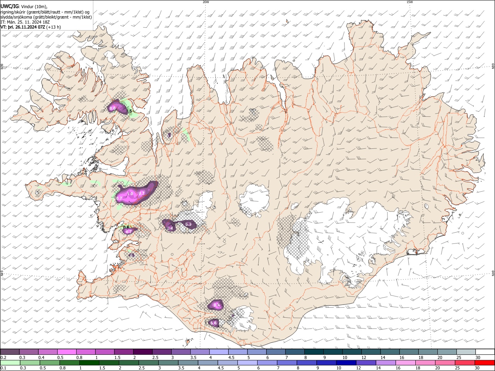Click the light pink 16 swatch, lower scale
This screenshot has width=495, height=371.
tap(405, 362)
